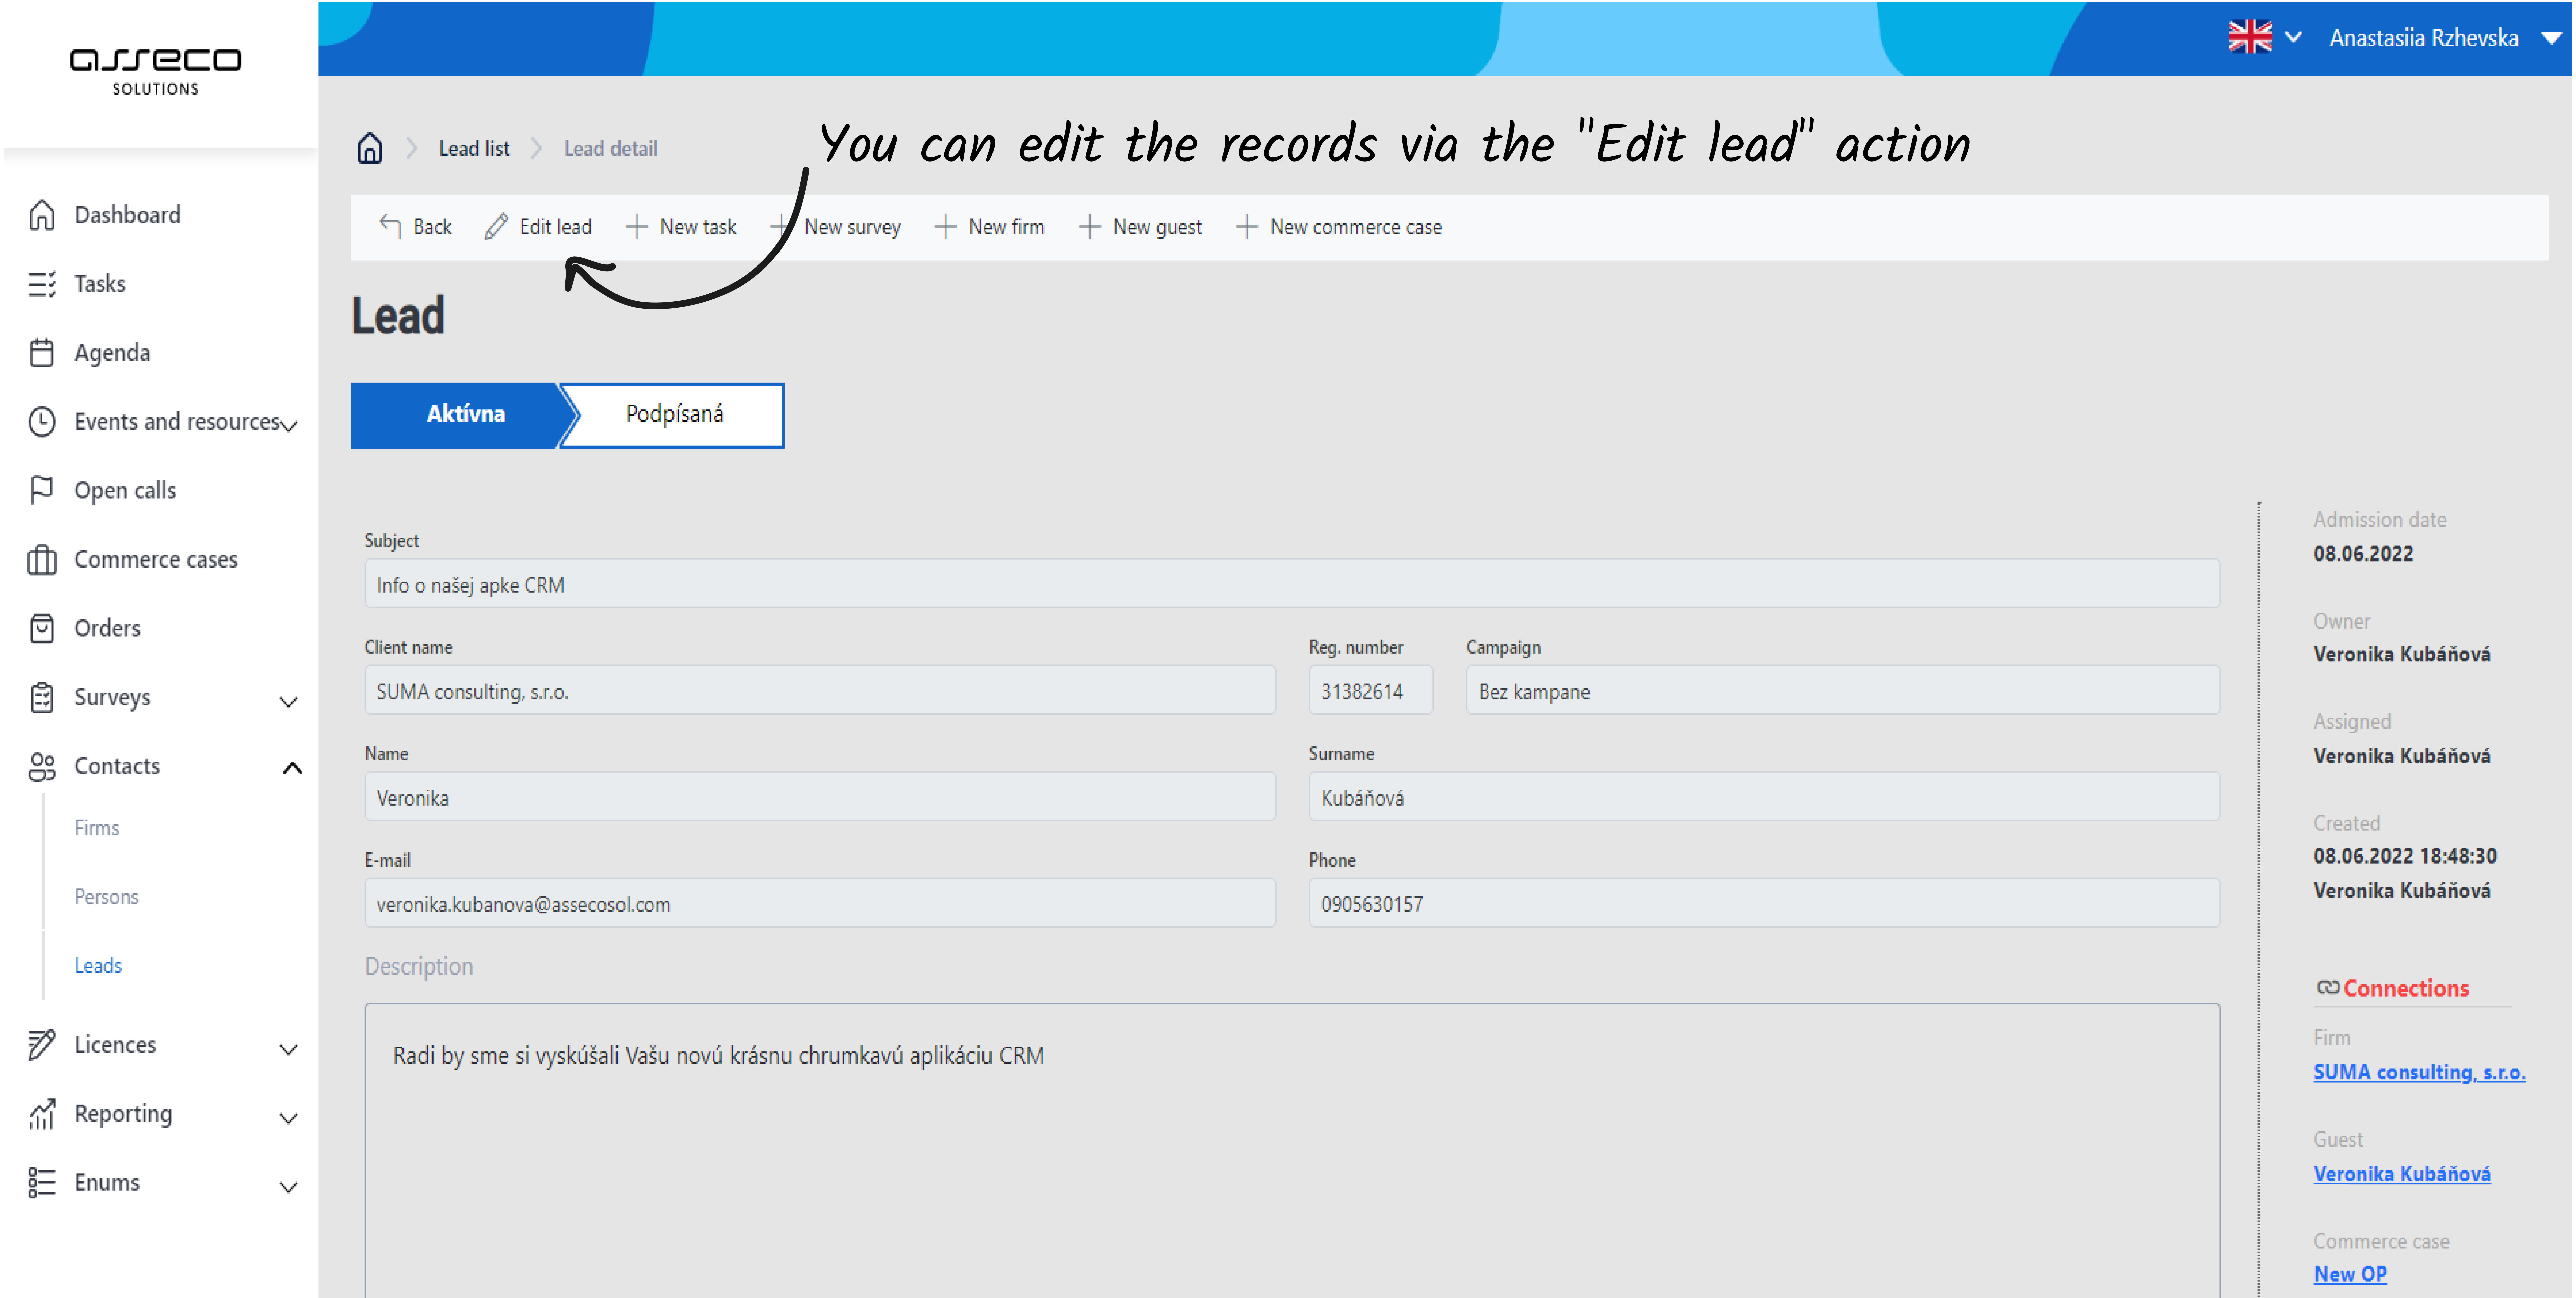
Task: Click the plus icon for New firm
Action: 945,227
